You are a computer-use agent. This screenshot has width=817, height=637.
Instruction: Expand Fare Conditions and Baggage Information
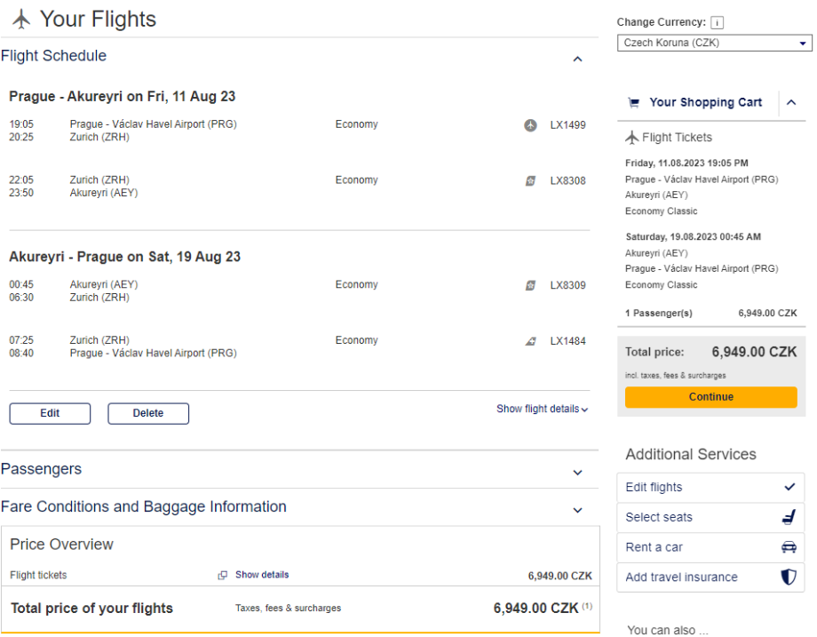[x=577, y=510]
